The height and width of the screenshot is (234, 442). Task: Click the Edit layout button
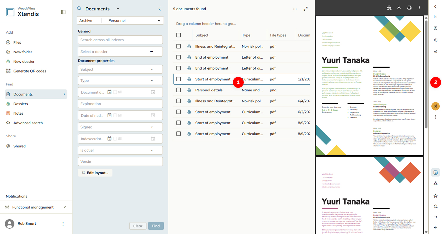coord(95,173)
